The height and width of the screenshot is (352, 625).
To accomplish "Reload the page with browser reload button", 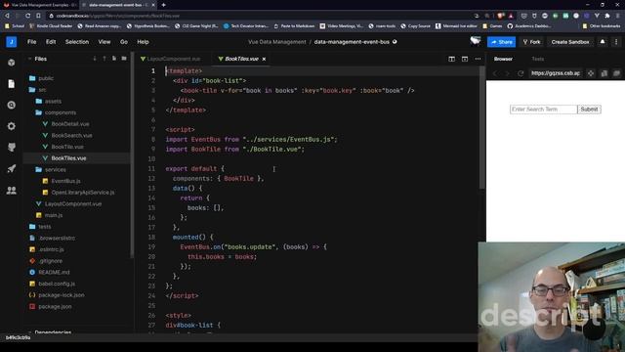I will click(x=27, y=16).
